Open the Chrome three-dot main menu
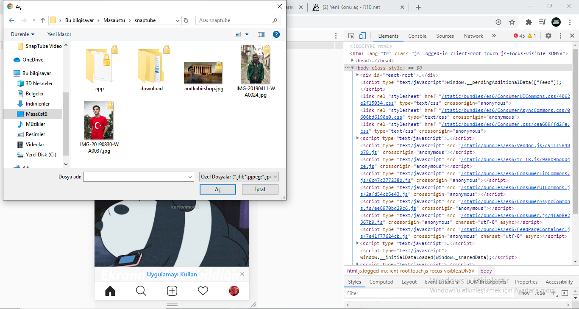The width and height of the screenshot is (579, 309). coord(570,22)
